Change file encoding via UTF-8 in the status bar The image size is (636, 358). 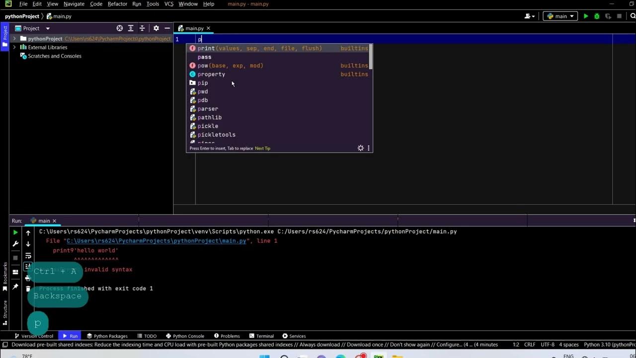tap(548, 345)
